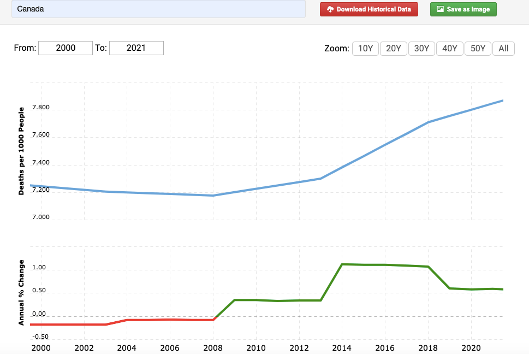Image resolution: width=529 pixels, height=354 pixels.
Task: Set chart zoom to 10Y
Action: pyautogui.click(x=365, y=48)
